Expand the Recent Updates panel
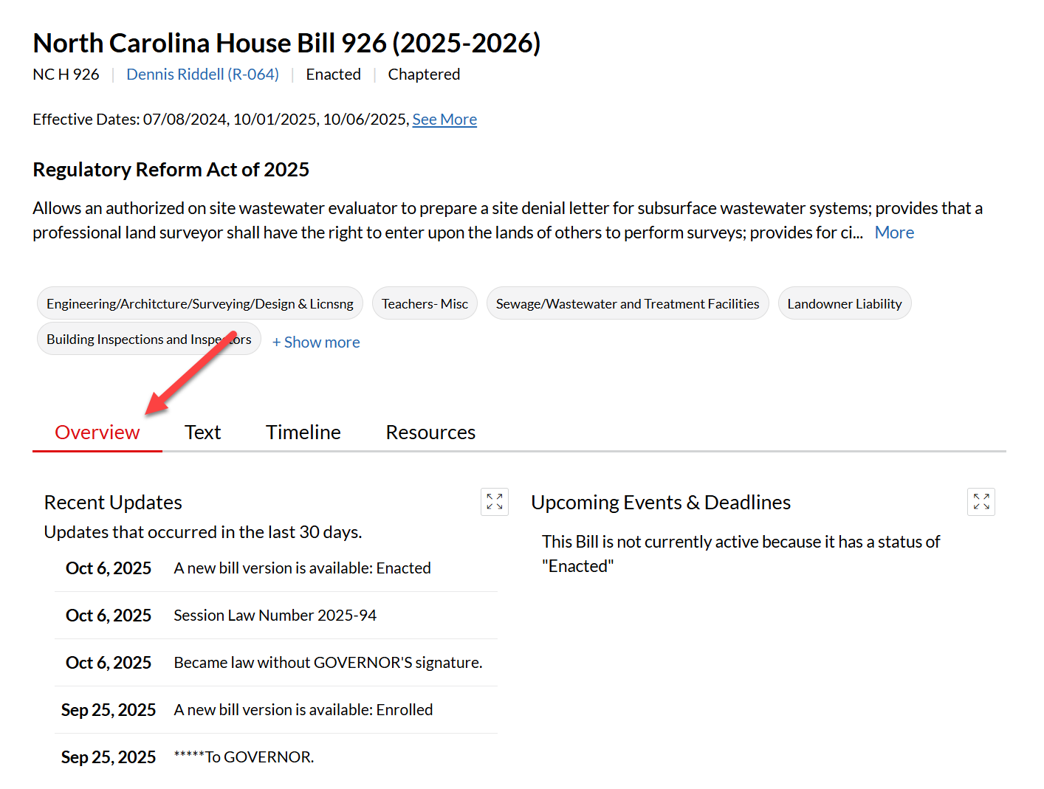The height and width of the screenshot is (789, 1044). point(494,502)
